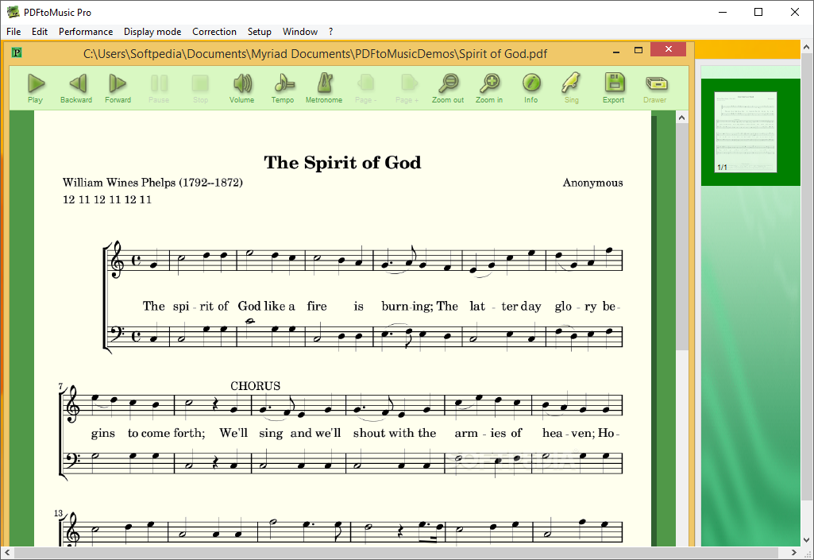
Task: Click the Page - toolbar icon
Action: tap(366, 88)
